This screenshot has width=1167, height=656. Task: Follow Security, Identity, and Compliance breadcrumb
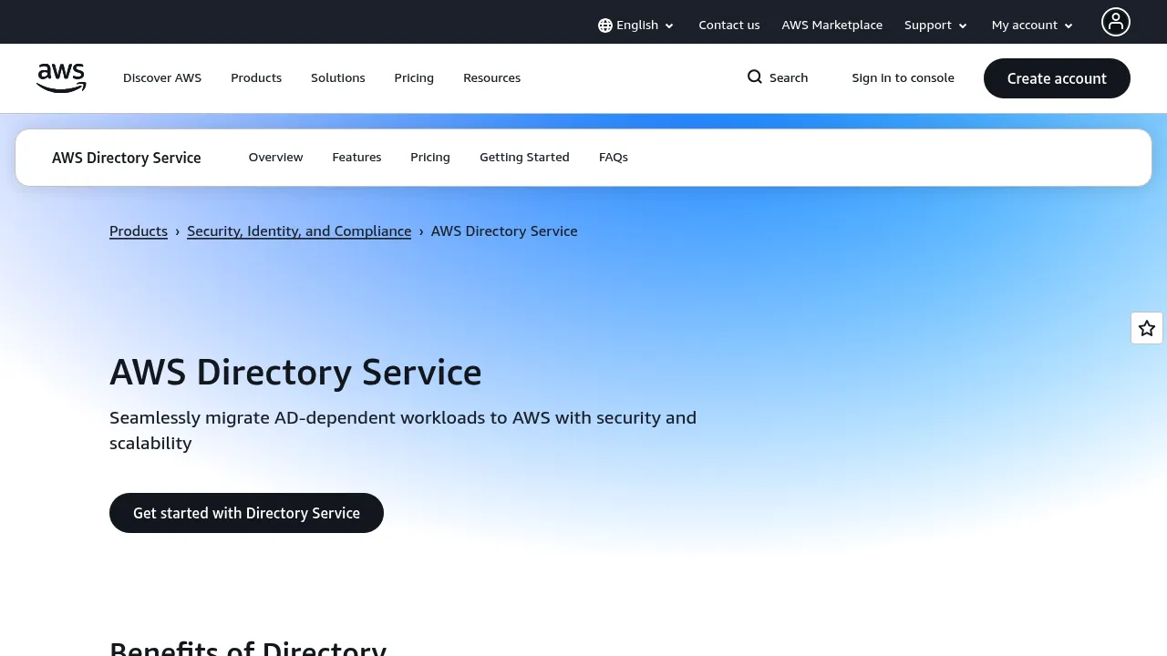[299, 231]
